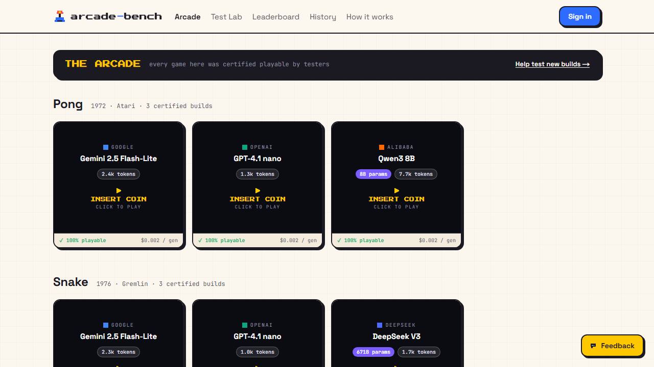
Task: Open the Arcade tab
Action: (188, 17)
